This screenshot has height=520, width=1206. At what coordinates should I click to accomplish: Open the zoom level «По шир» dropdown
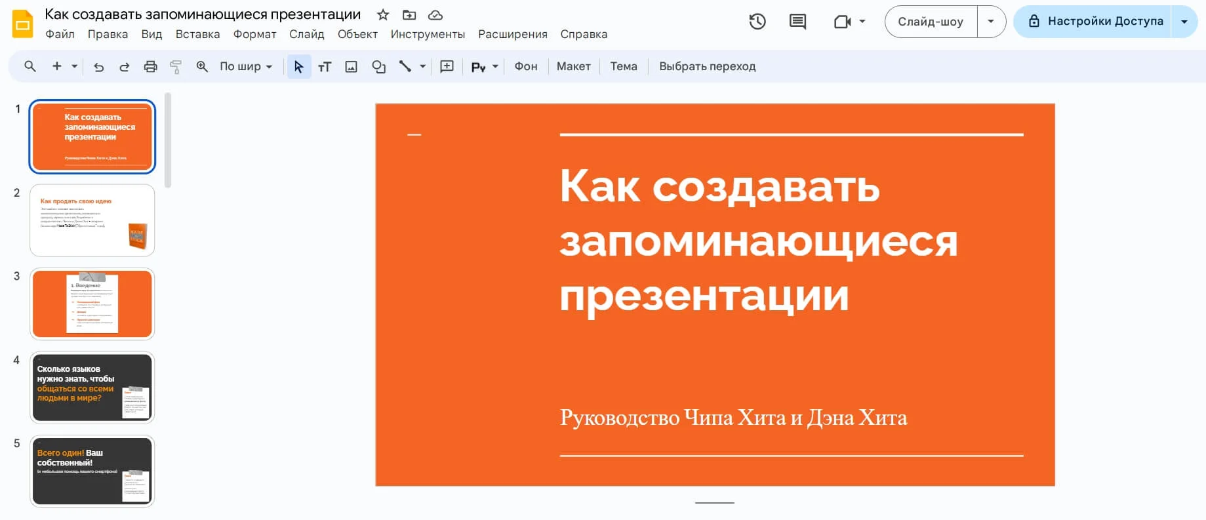(246, 66)
